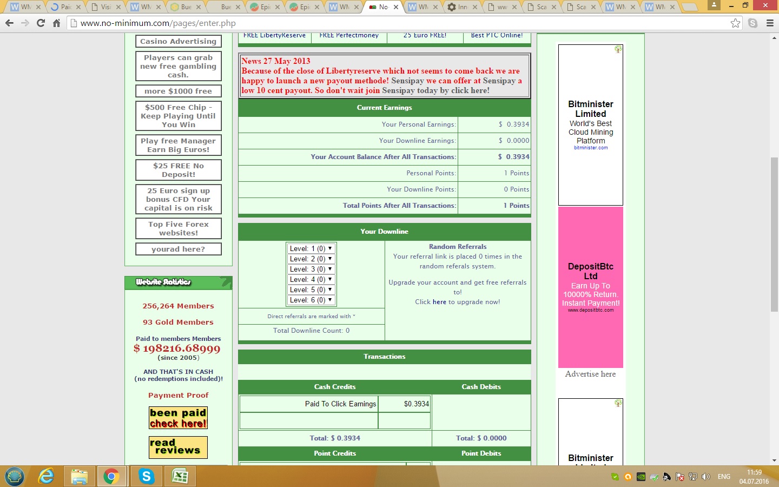Switch to the 'Visi' browser tab
Screen dimensions: 779x487
point(105,7)
